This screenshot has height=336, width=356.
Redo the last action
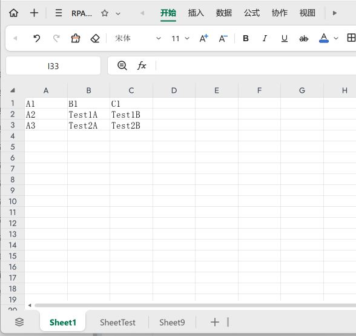point(56,38)
